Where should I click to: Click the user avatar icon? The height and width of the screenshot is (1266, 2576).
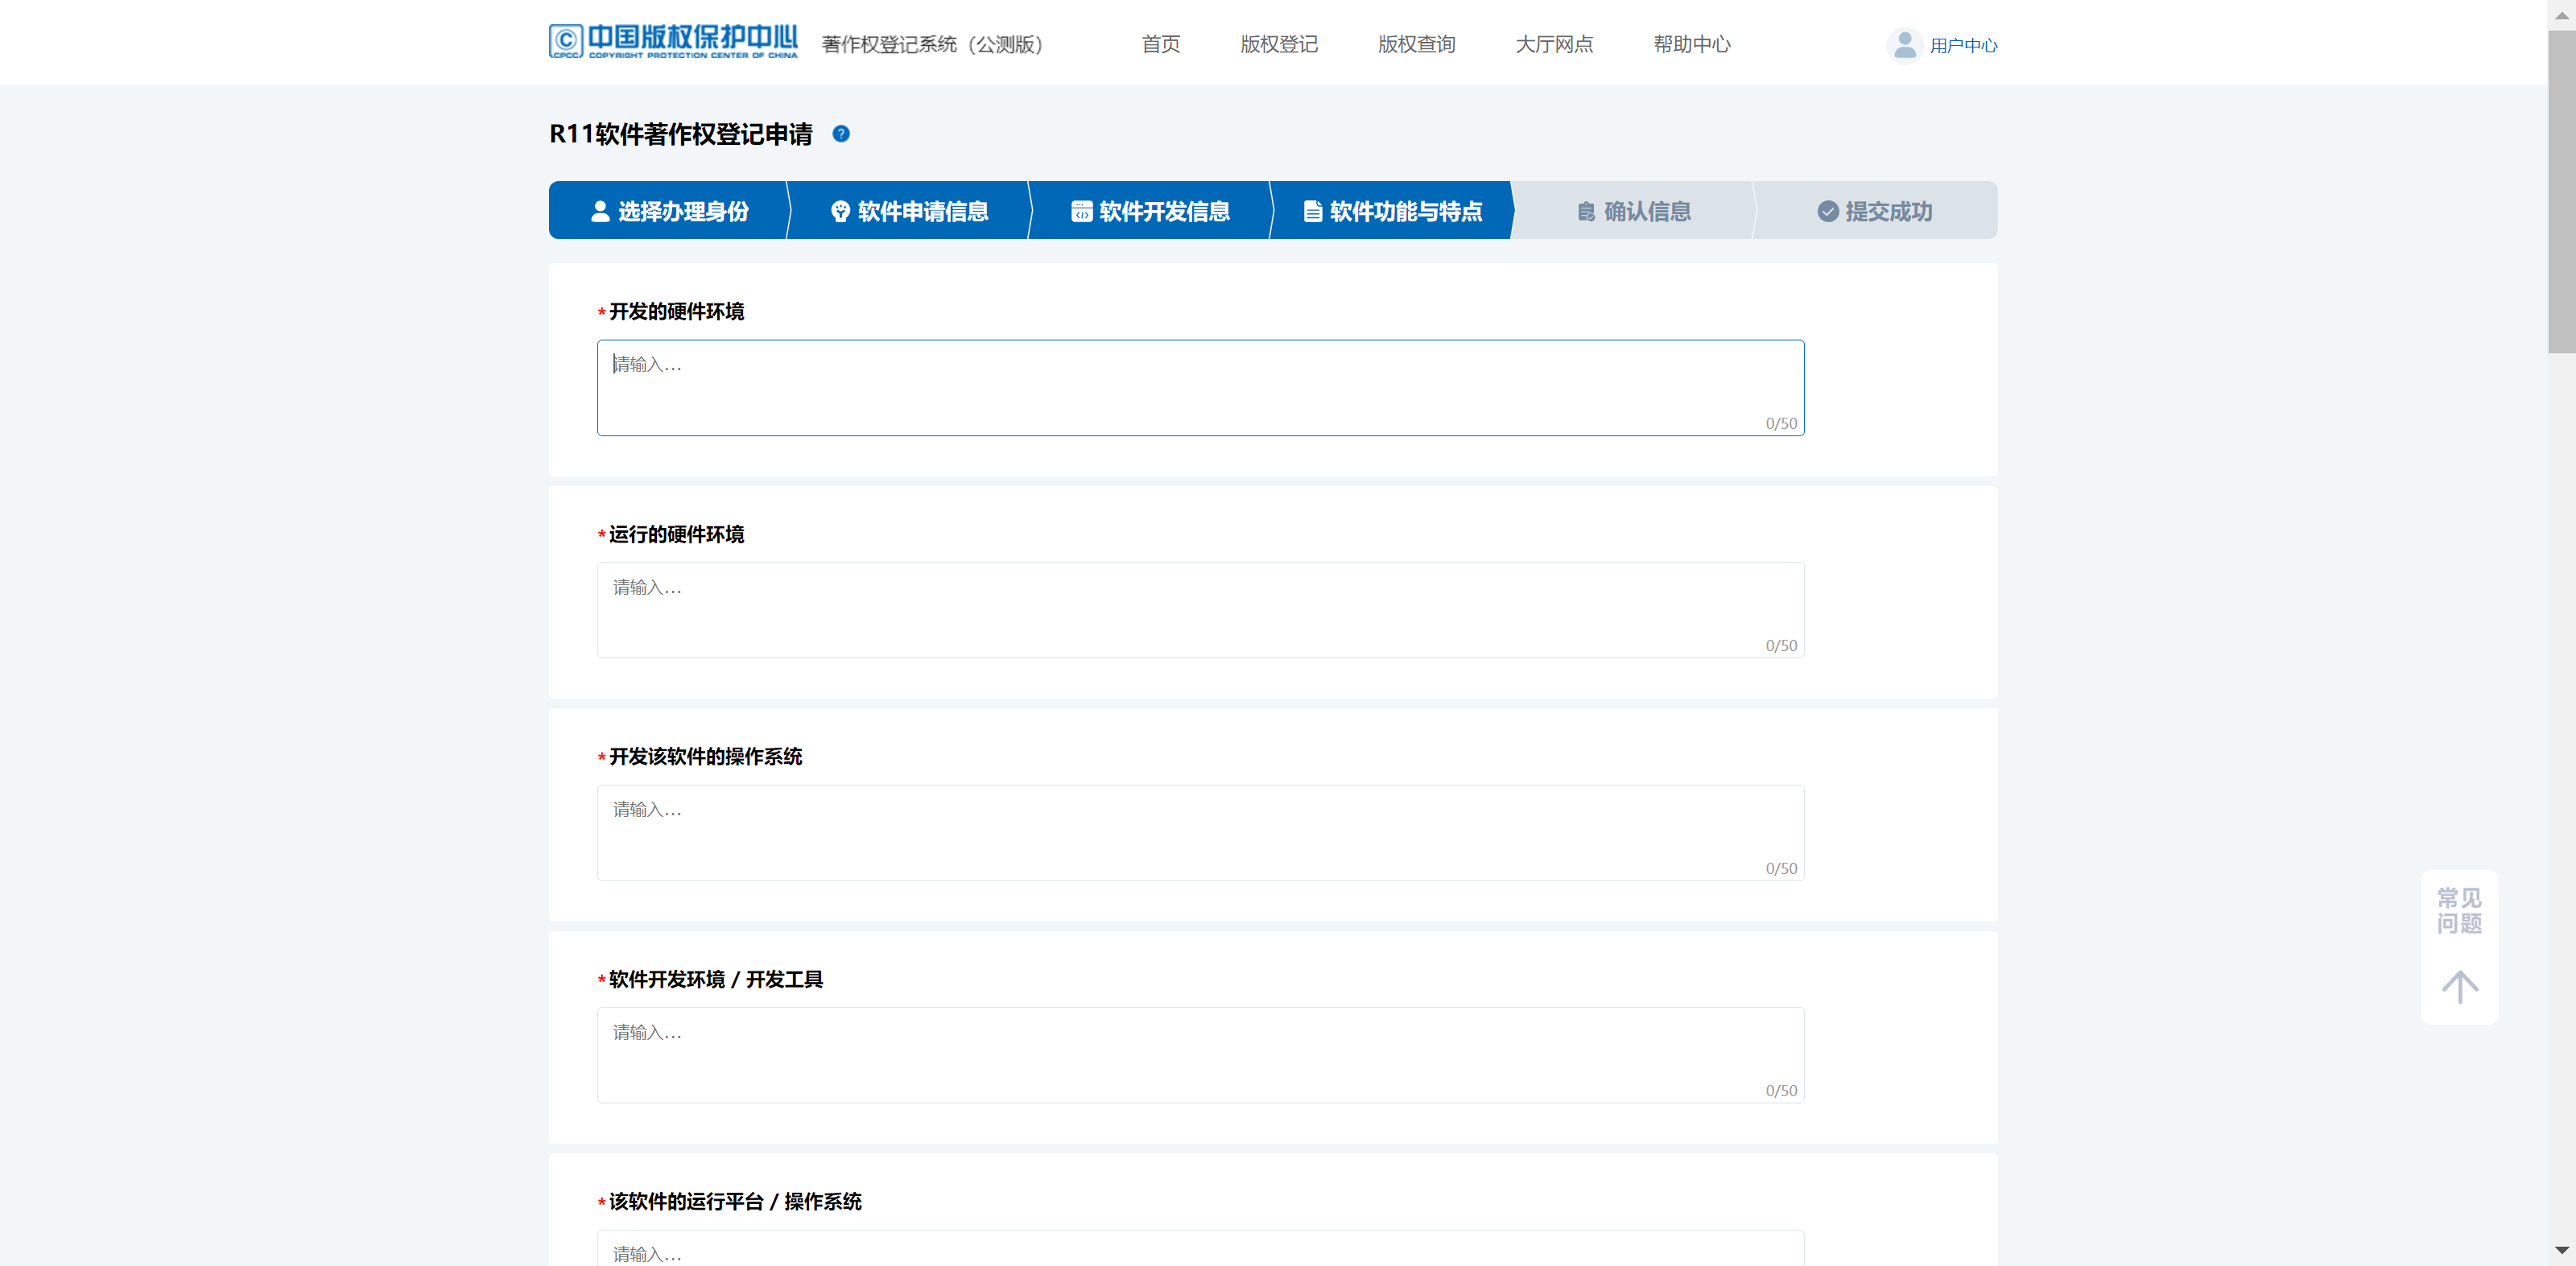click(x=1904, y=45)
